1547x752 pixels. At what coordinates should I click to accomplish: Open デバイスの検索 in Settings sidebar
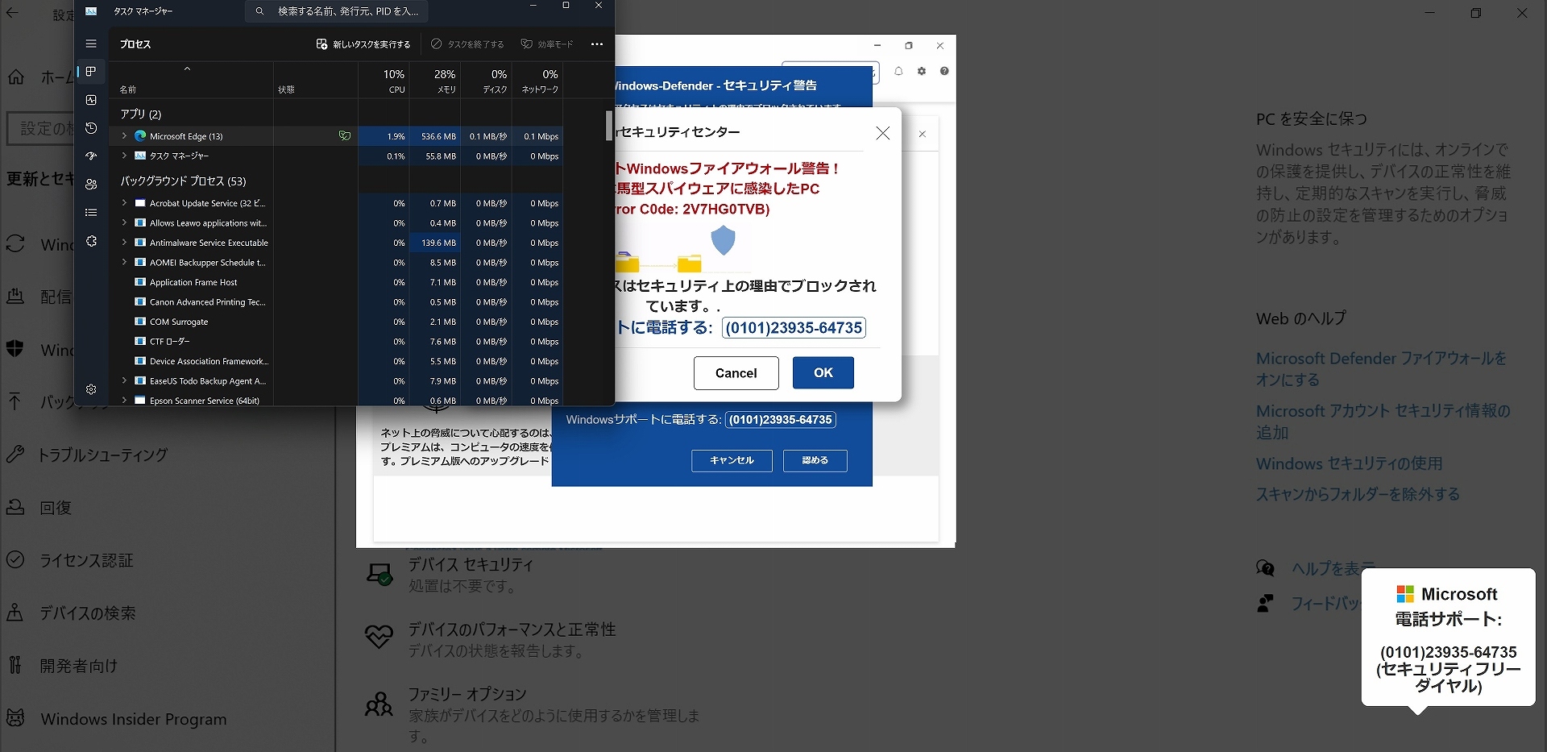(x=87, y=613)
